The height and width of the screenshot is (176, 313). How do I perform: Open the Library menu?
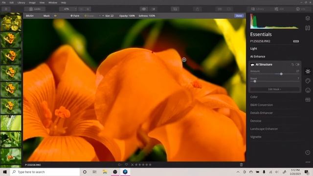point(21,2)
